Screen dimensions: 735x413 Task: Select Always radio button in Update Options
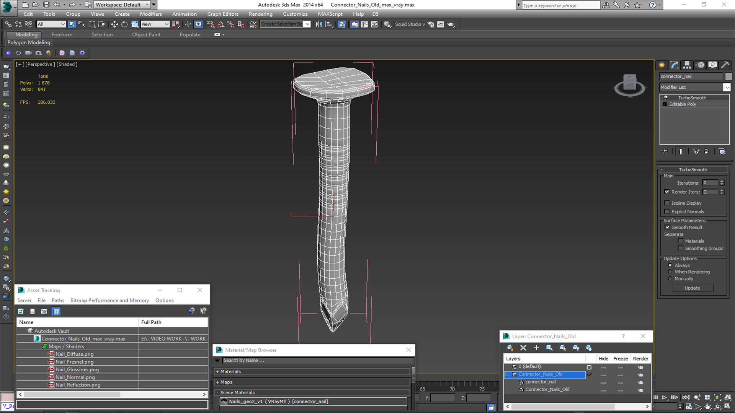(x=670, y=265)
